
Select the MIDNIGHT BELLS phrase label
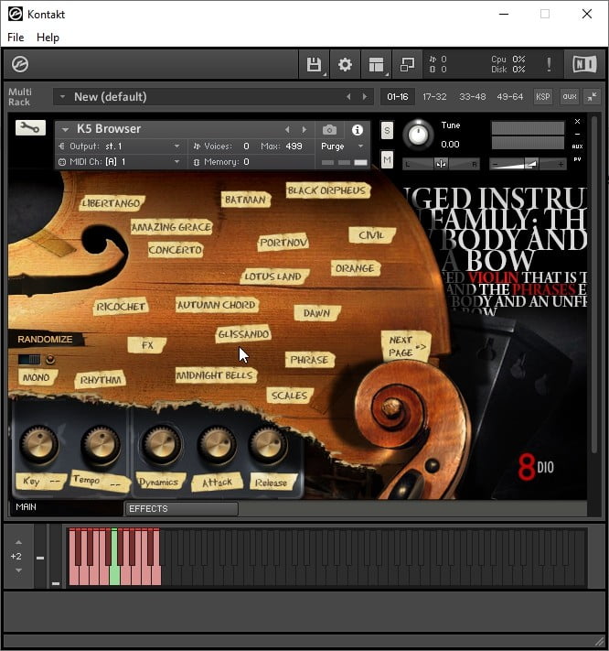[x=215, y=375]
